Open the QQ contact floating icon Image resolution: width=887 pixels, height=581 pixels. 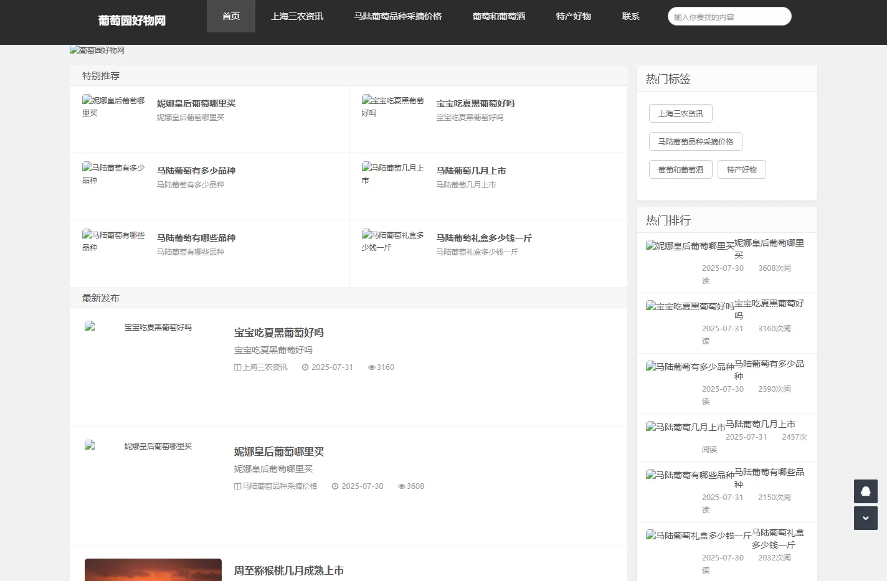(x=865, y=491)
